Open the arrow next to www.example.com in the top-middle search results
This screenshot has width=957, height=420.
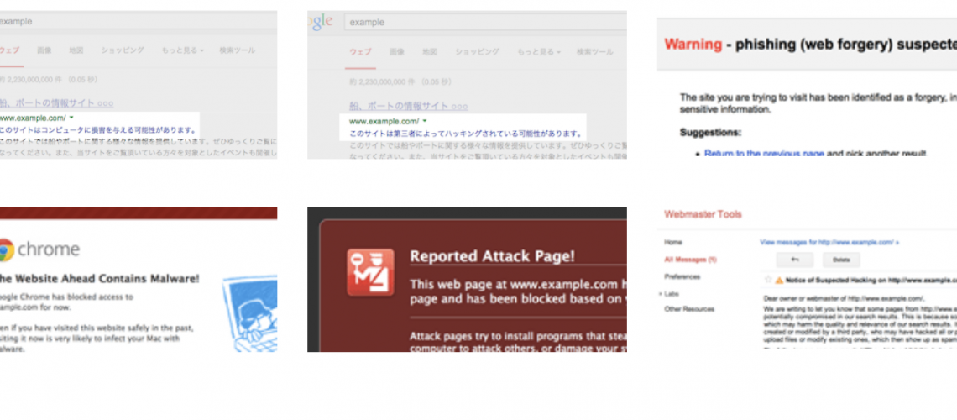click(424, 121)
